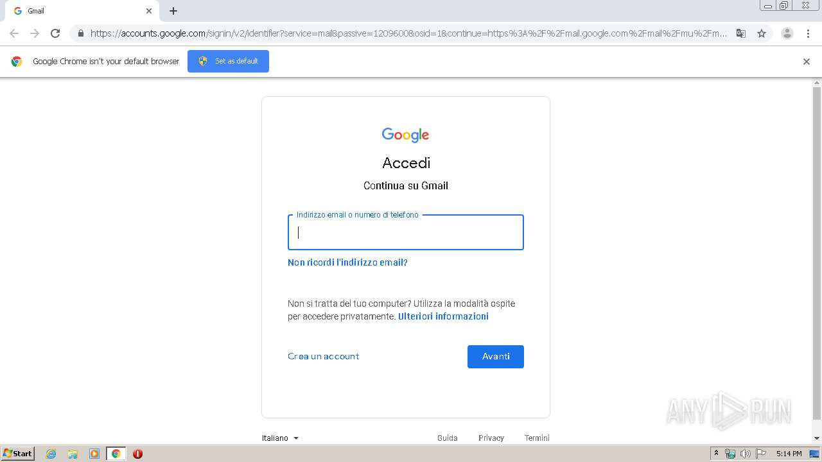The width and height of the screenshot is (822, 462).
Task: Click the show desktop tray icon
Action: 814,454
